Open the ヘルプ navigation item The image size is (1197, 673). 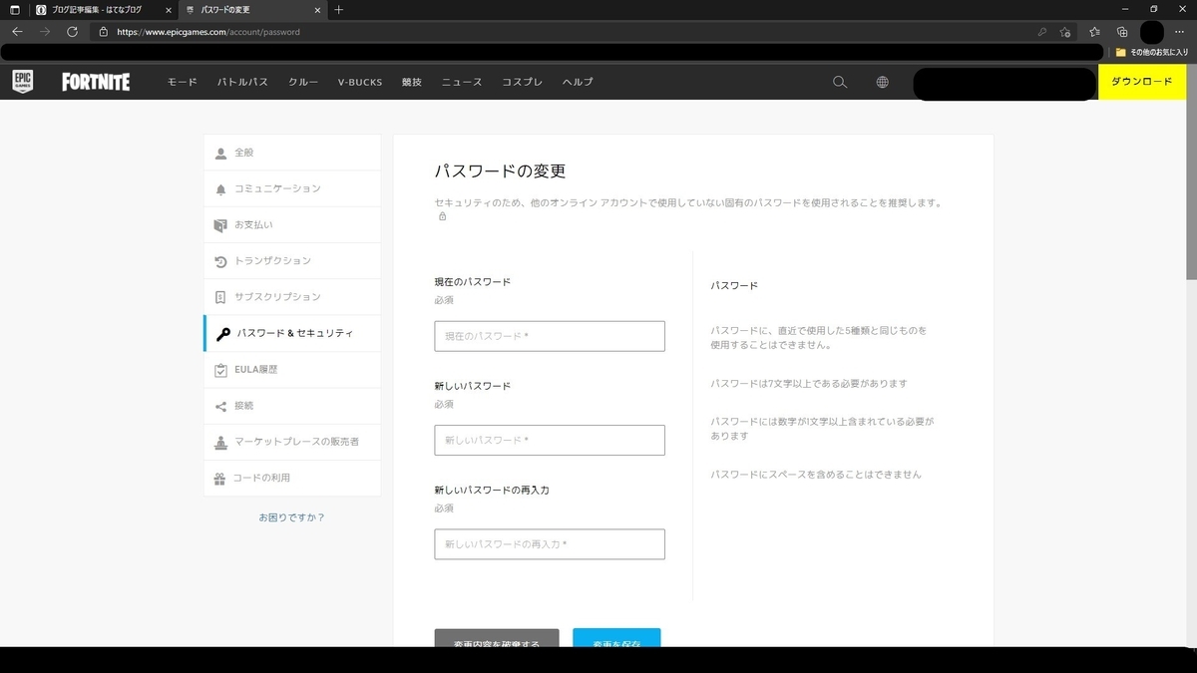[577, 82]
